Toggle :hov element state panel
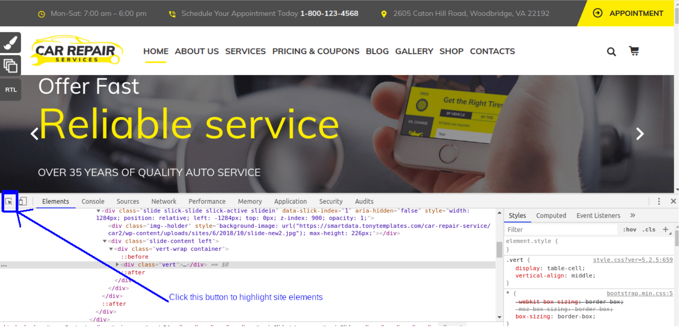This screenshot has width=680, height=327. tap(629, 229)
